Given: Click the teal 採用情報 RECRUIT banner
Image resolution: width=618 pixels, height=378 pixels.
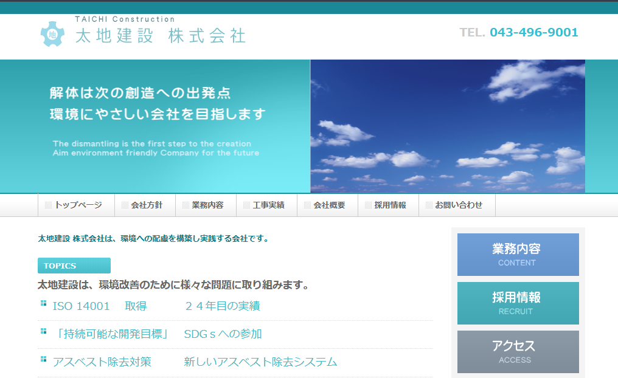Looking at the screenshot, I should (x=518, y=303).
